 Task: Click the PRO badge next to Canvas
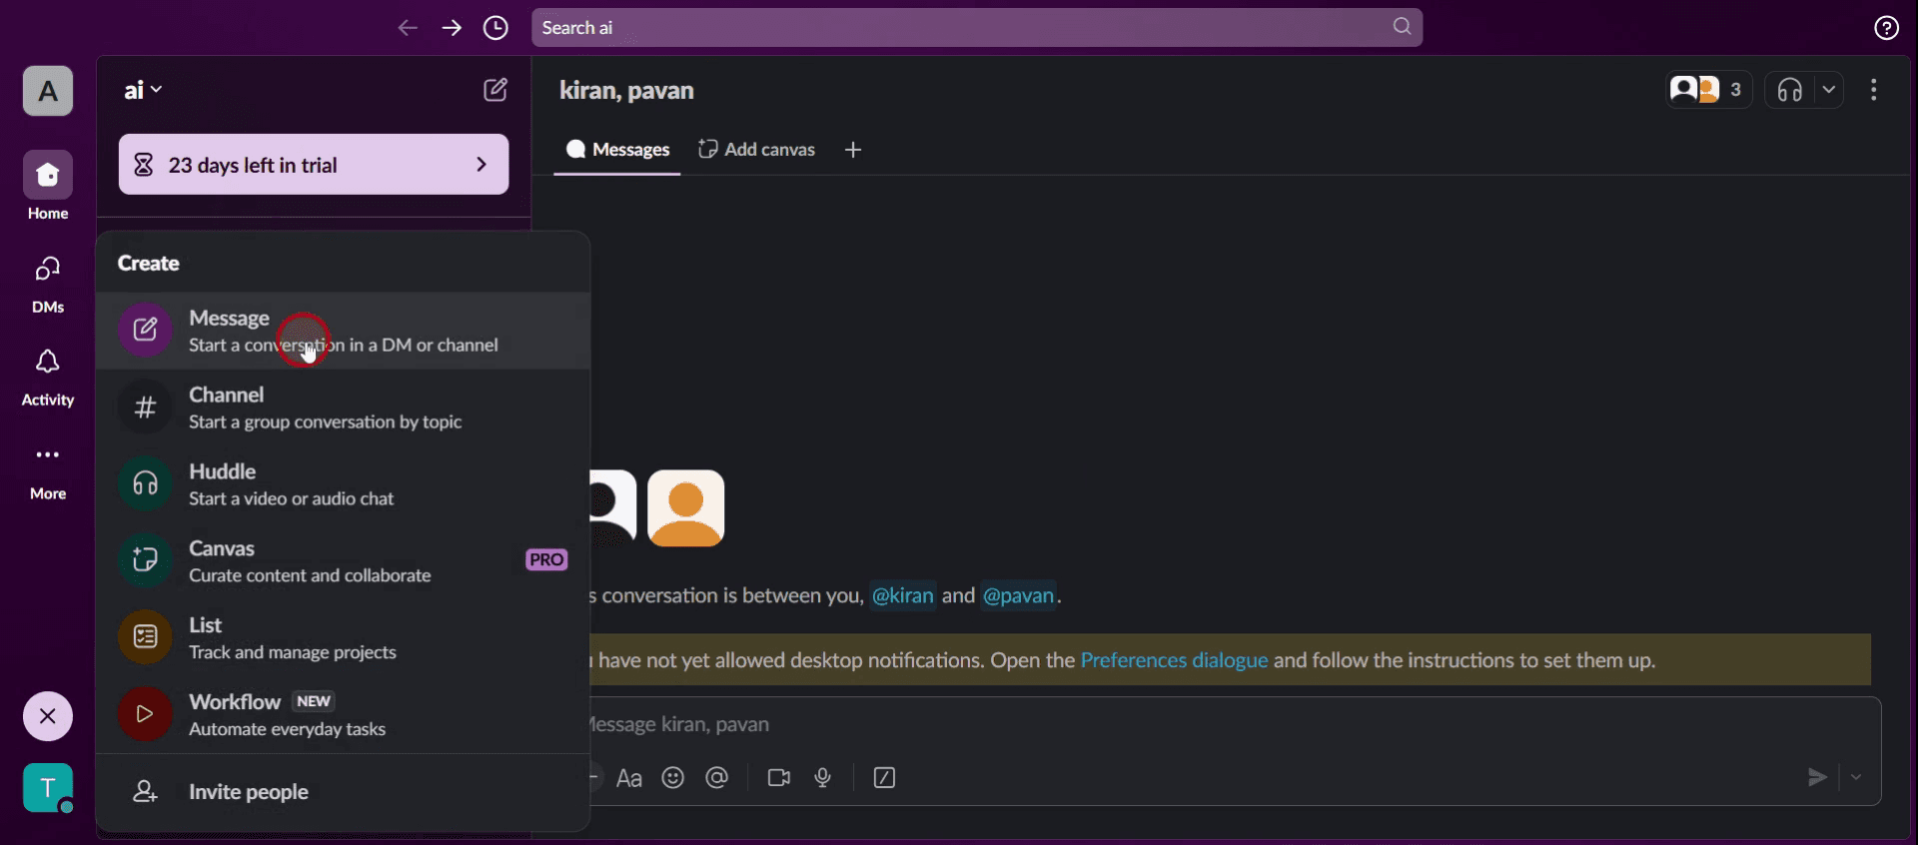546,560
